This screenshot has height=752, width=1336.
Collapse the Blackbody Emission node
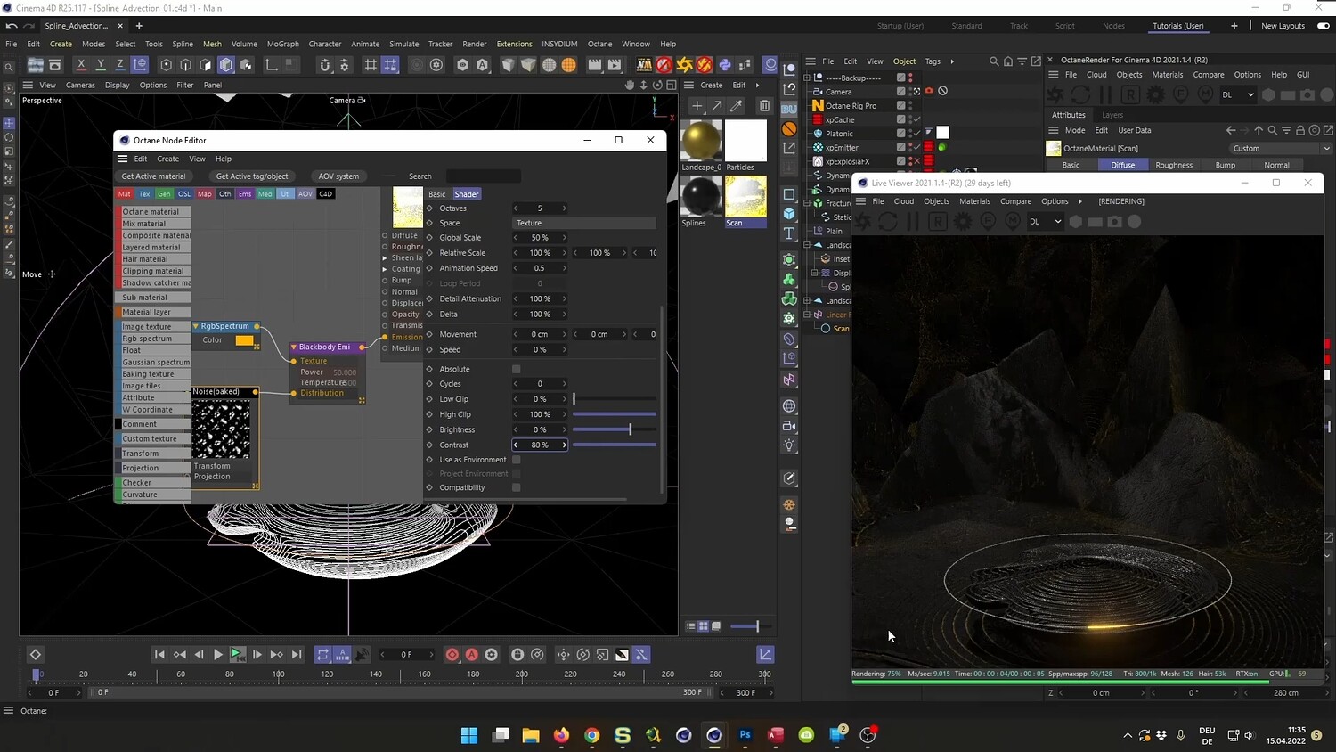(294, 347)
